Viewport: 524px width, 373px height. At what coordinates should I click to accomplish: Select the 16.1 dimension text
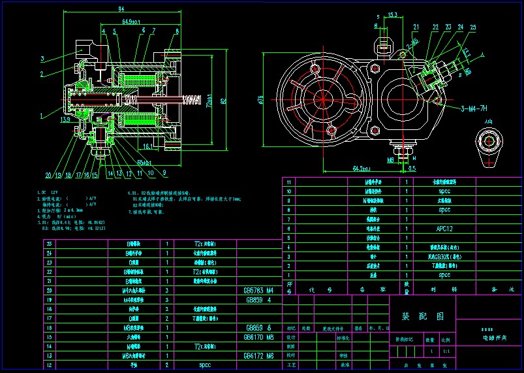(x=147, y=147)
